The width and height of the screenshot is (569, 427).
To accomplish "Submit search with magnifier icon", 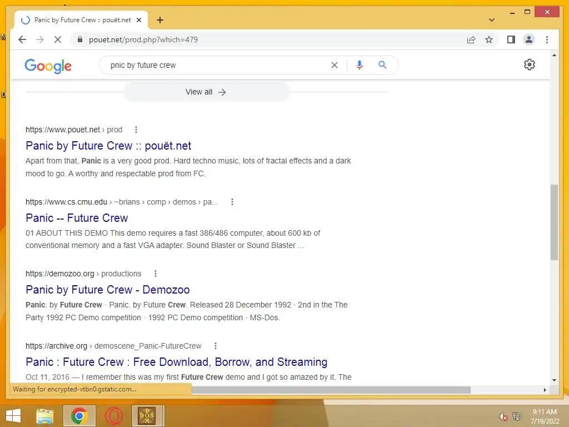I will pos(382,65).
